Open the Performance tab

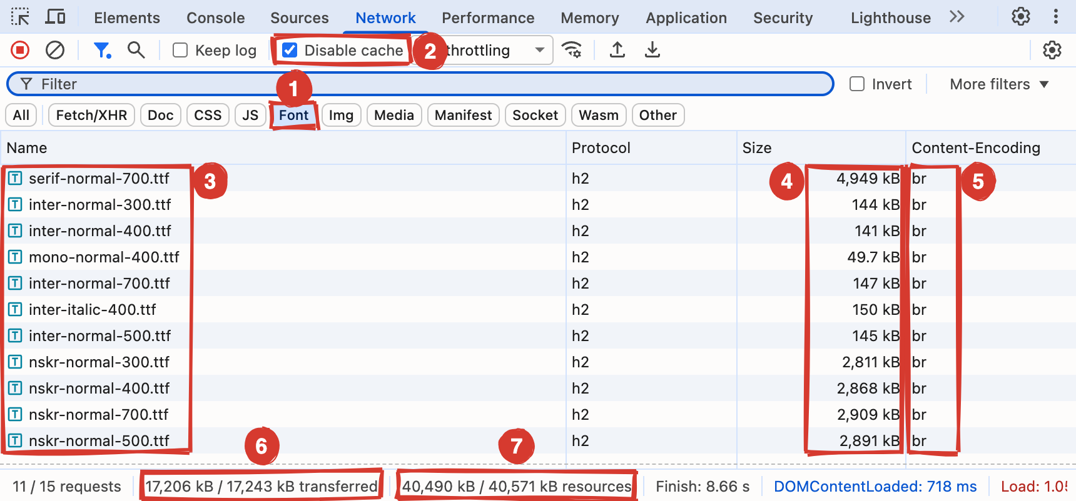(x=488, y=18)
